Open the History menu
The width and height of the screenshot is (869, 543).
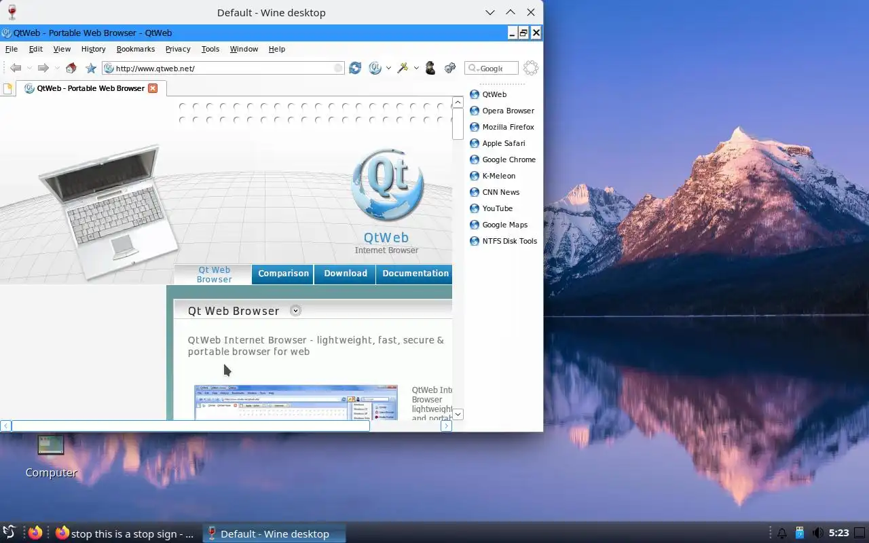point(94,49)
